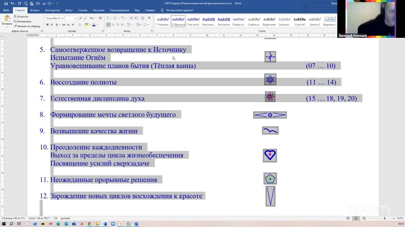Viewport: 405px width, 227px height.
Task: Customize the Quick Access Toolbar dropdown
Action: pyautogui.click(x=58, y=3)
